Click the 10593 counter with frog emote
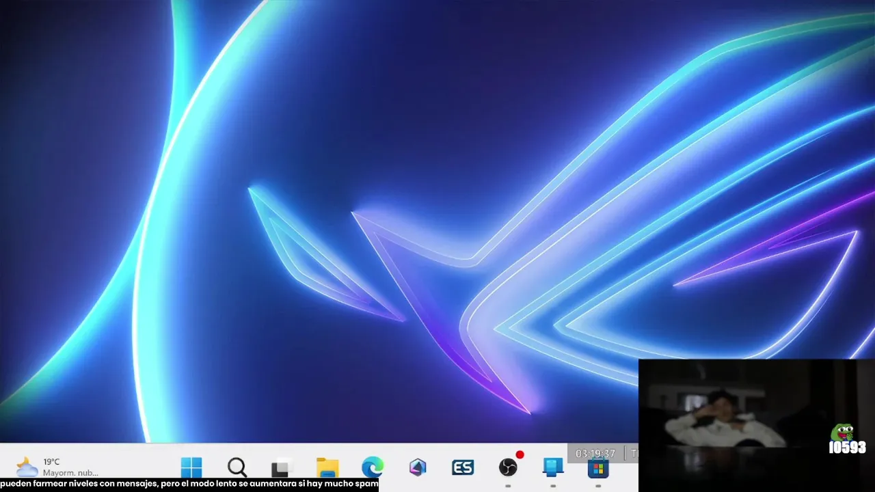This screenshot has height=492, width=875. click(x=847, y=440)
